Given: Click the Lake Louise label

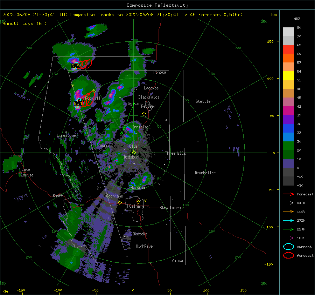Looking at the screenshot, I should (27, 172).
